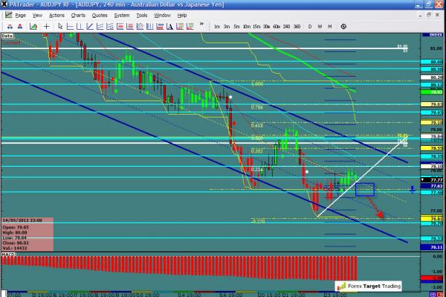Open the Help menu
The height and width of the screenshot is (297, 446).
pos(182,16)
